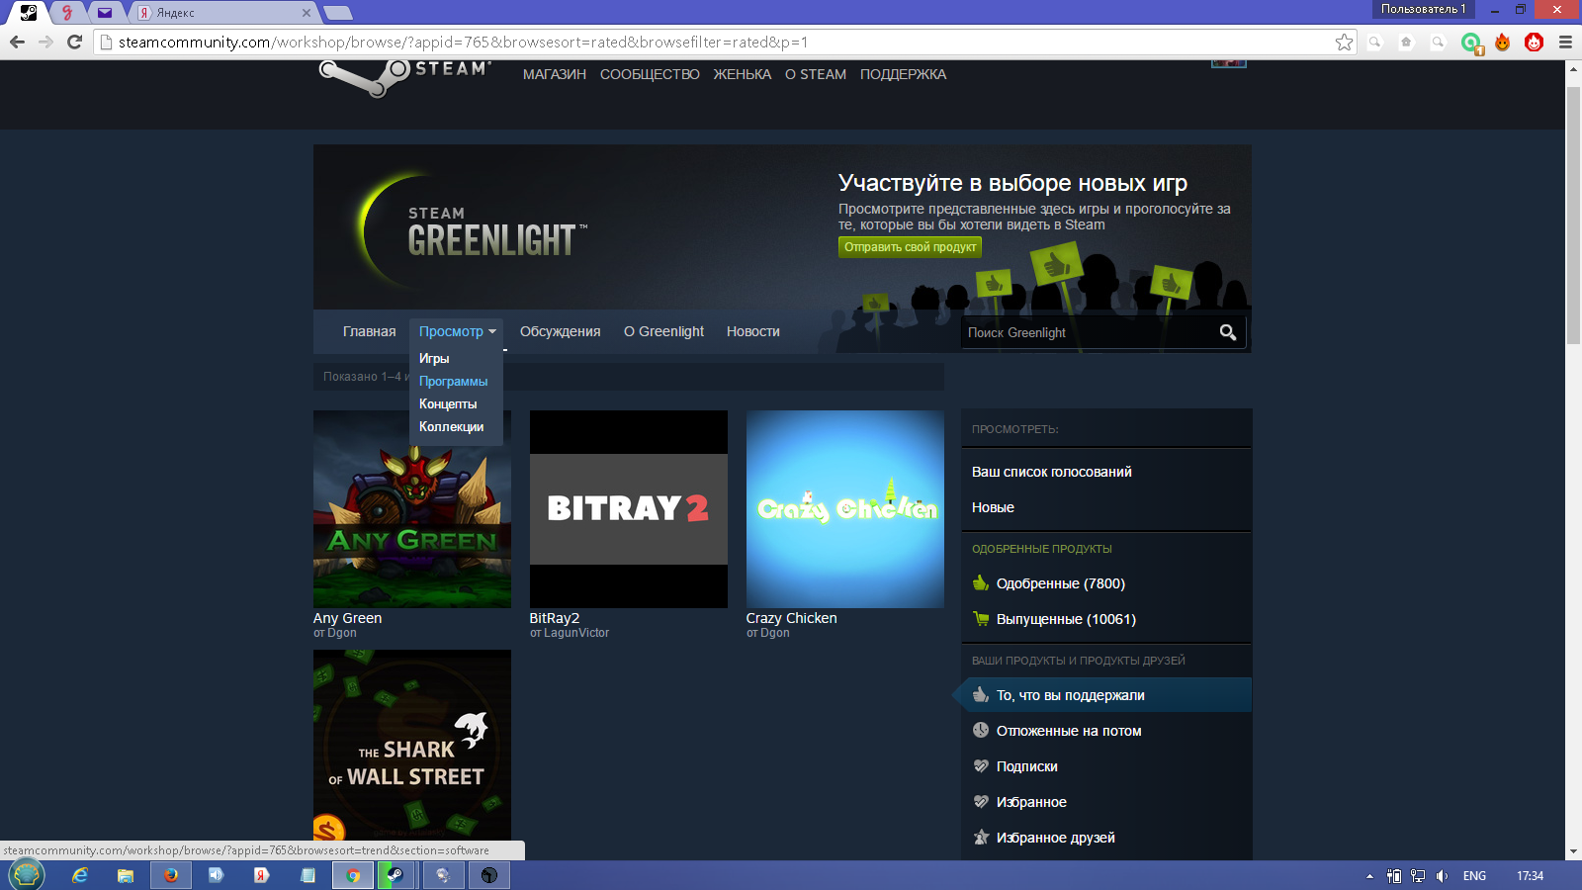The height and width of the screenshot is (890, 1582).
Task: Open File Explorer from the taskbar
Action: pyautogui.click(x=126, y=875)
